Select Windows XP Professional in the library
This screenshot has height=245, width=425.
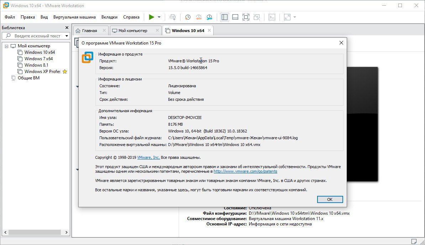click(x=42, y=72)
